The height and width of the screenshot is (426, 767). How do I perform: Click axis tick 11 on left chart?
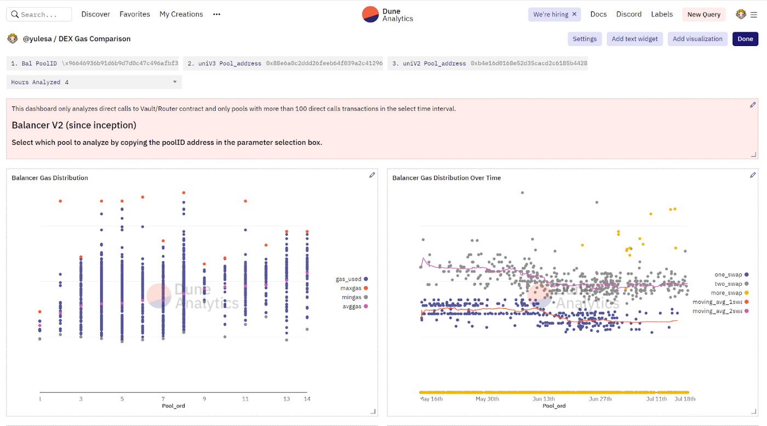245,399
